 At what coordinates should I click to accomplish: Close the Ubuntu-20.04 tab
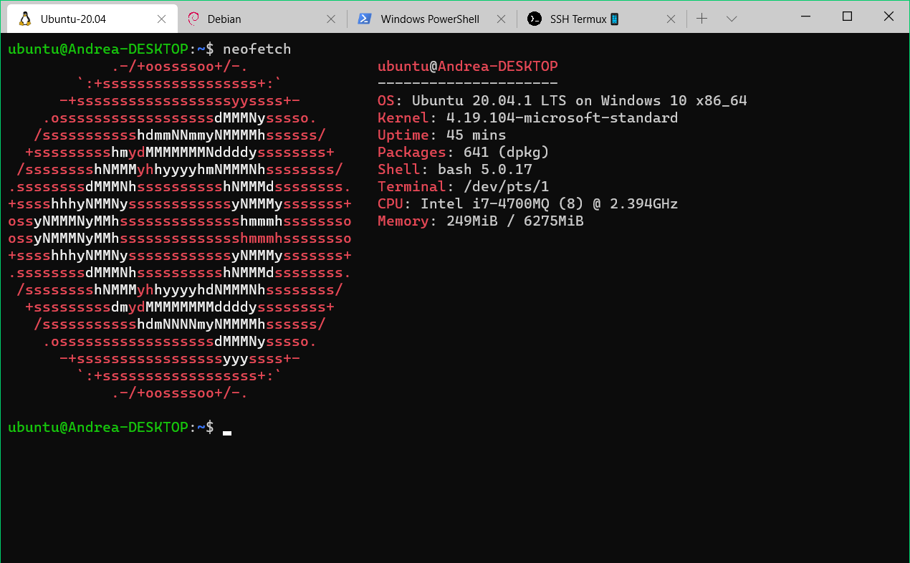[x=161, y=19]
